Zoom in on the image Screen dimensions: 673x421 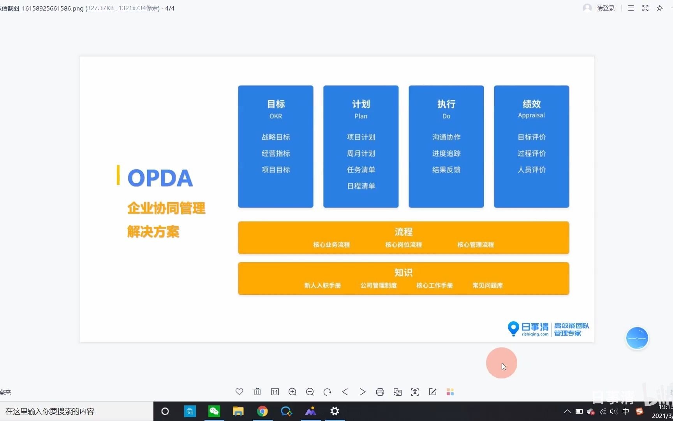[x=292, y=392]
